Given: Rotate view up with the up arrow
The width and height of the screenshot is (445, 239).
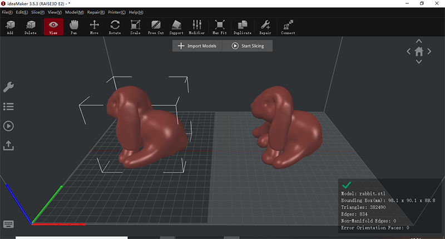Looking at the screenshot, I should 419,41.
